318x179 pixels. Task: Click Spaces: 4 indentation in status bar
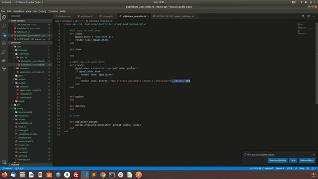[280, 169]
